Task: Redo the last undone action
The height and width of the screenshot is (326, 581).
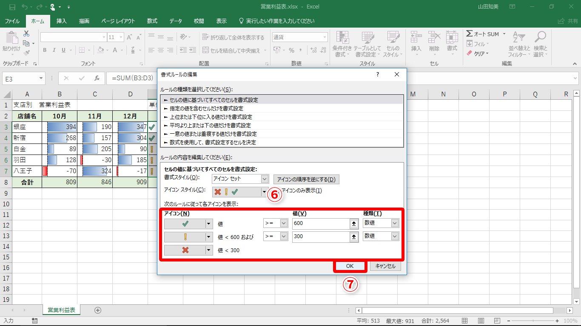Action: click(39, 7)
